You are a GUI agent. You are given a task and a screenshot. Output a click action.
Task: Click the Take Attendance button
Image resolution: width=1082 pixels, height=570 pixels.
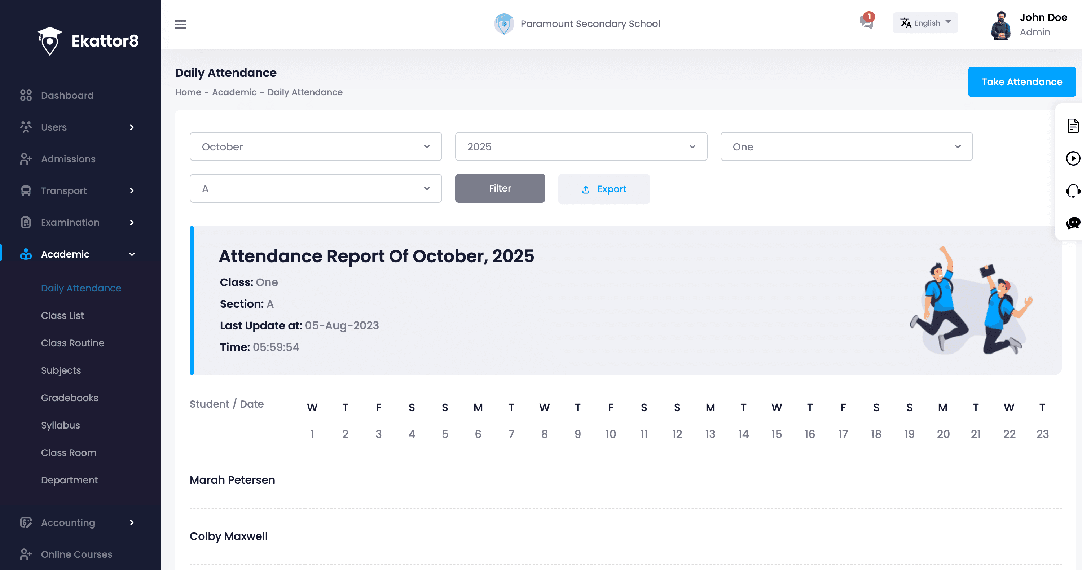point(1021,82)
